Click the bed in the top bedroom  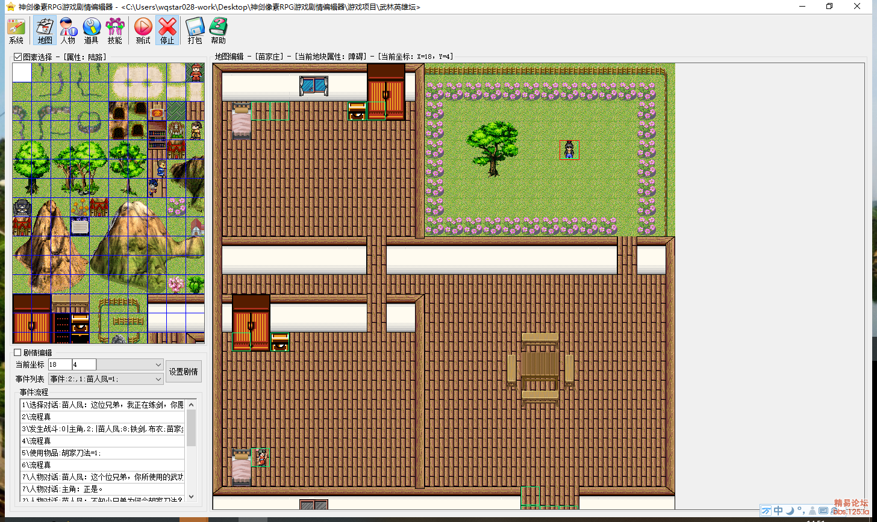[x=242, y=121]
